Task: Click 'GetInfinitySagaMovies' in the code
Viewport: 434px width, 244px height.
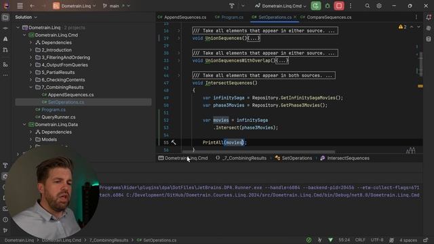Action: (308, 98)
